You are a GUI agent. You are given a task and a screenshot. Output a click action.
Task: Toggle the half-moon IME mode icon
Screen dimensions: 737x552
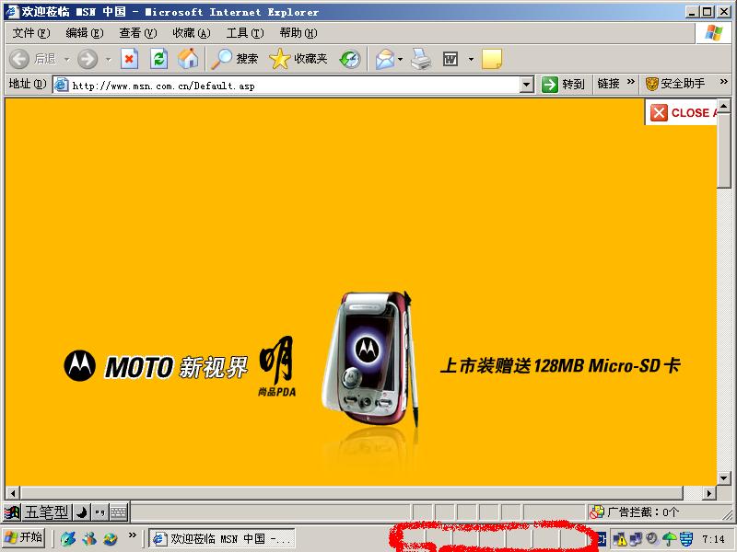coord(82,512)
